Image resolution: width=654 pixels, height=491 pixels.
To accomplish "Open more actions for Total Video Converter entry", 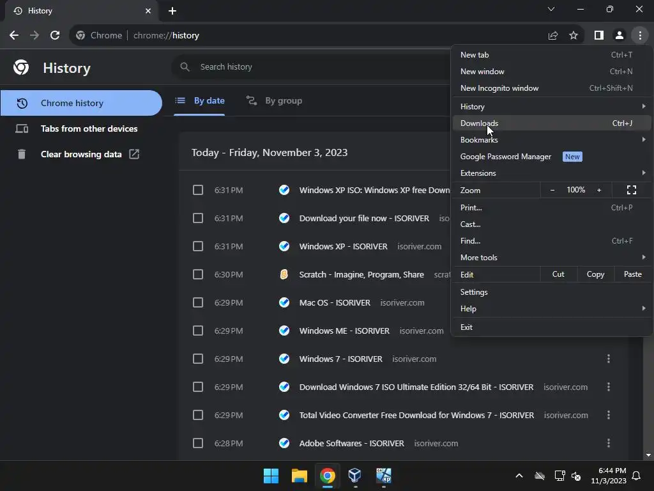I will 609,415.
